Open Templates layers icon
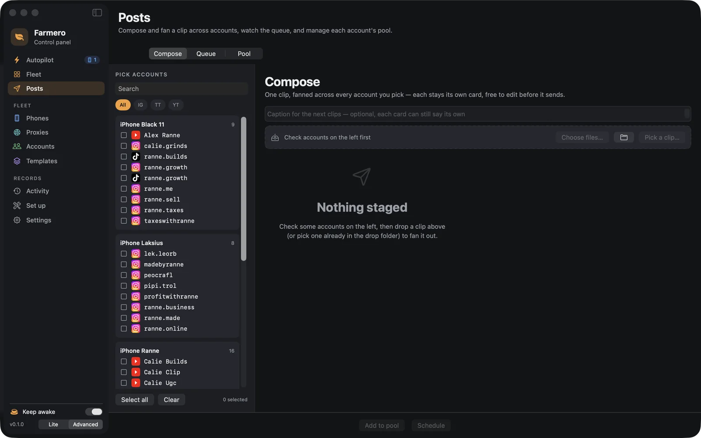The height and width of the screenshot is (438, 701). click(x=17, y=161)
